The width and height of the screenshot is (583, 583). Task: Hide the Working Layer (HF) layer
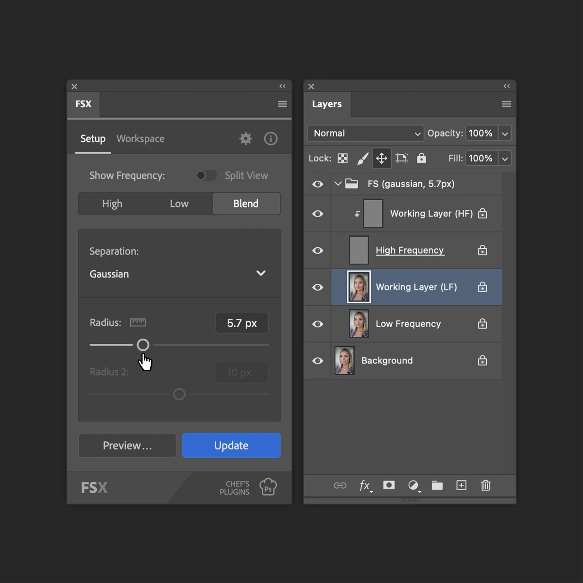coord(318,214)
